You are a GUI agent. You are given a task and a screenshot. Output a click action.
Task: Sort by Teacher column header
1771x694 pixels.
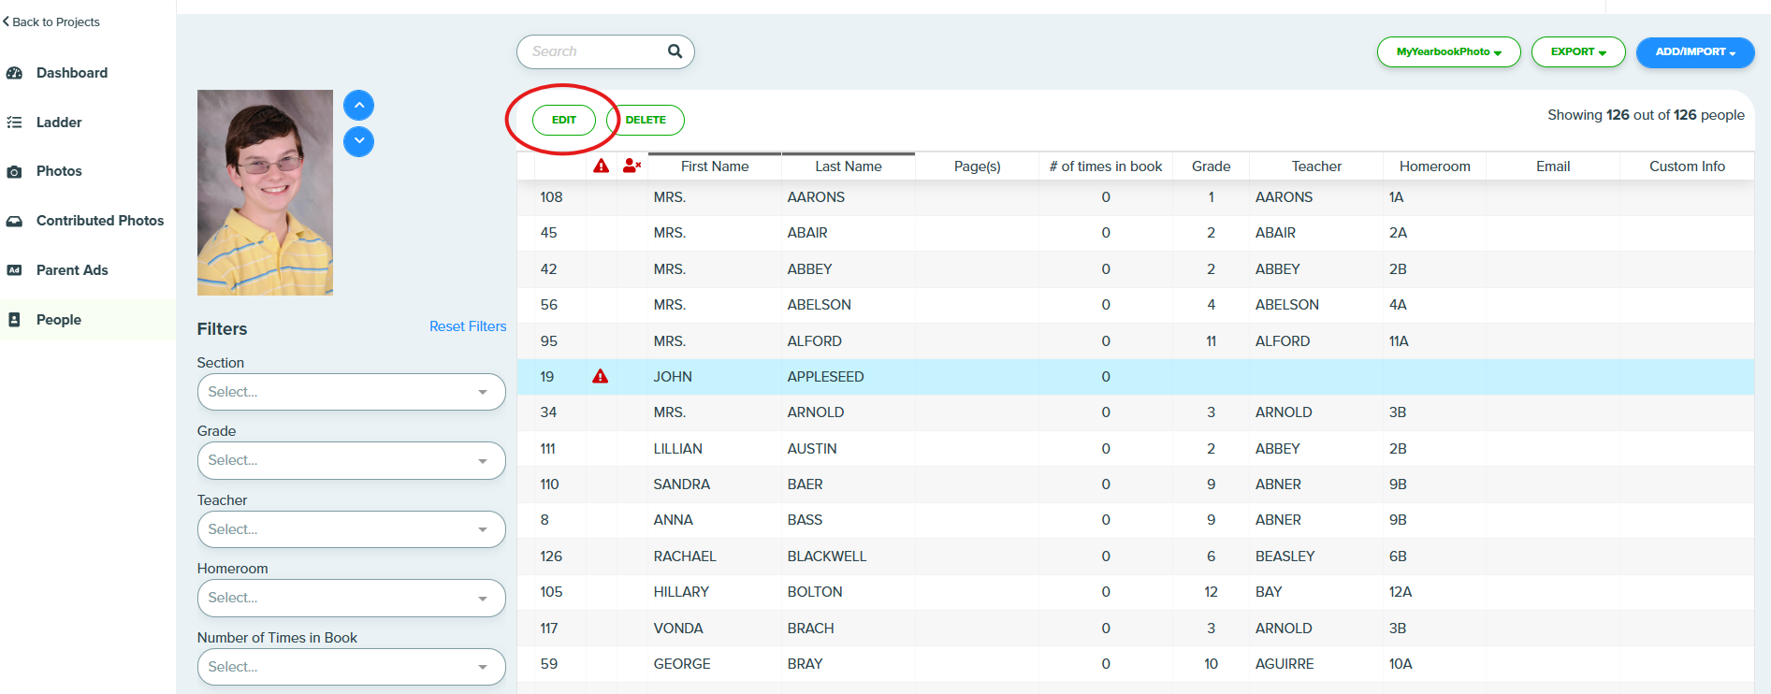[x=1316, y=166]
